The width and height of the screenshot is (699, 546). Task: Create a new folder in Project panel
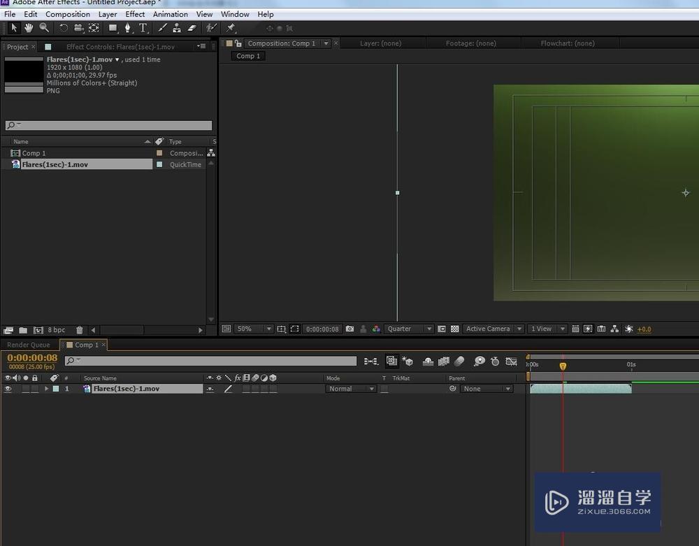[23, 330]
